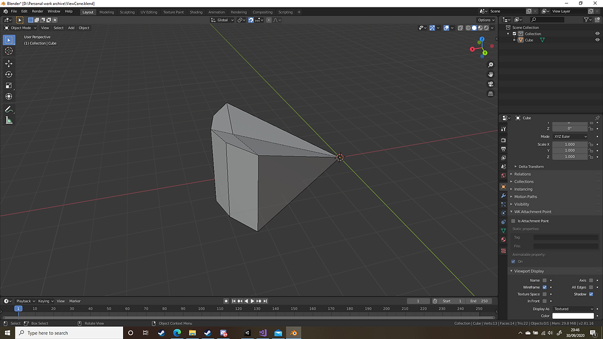Toggle the Wireframe checkbox in Viewport Display
Screen dimensions: 603x339
(545, 287)
